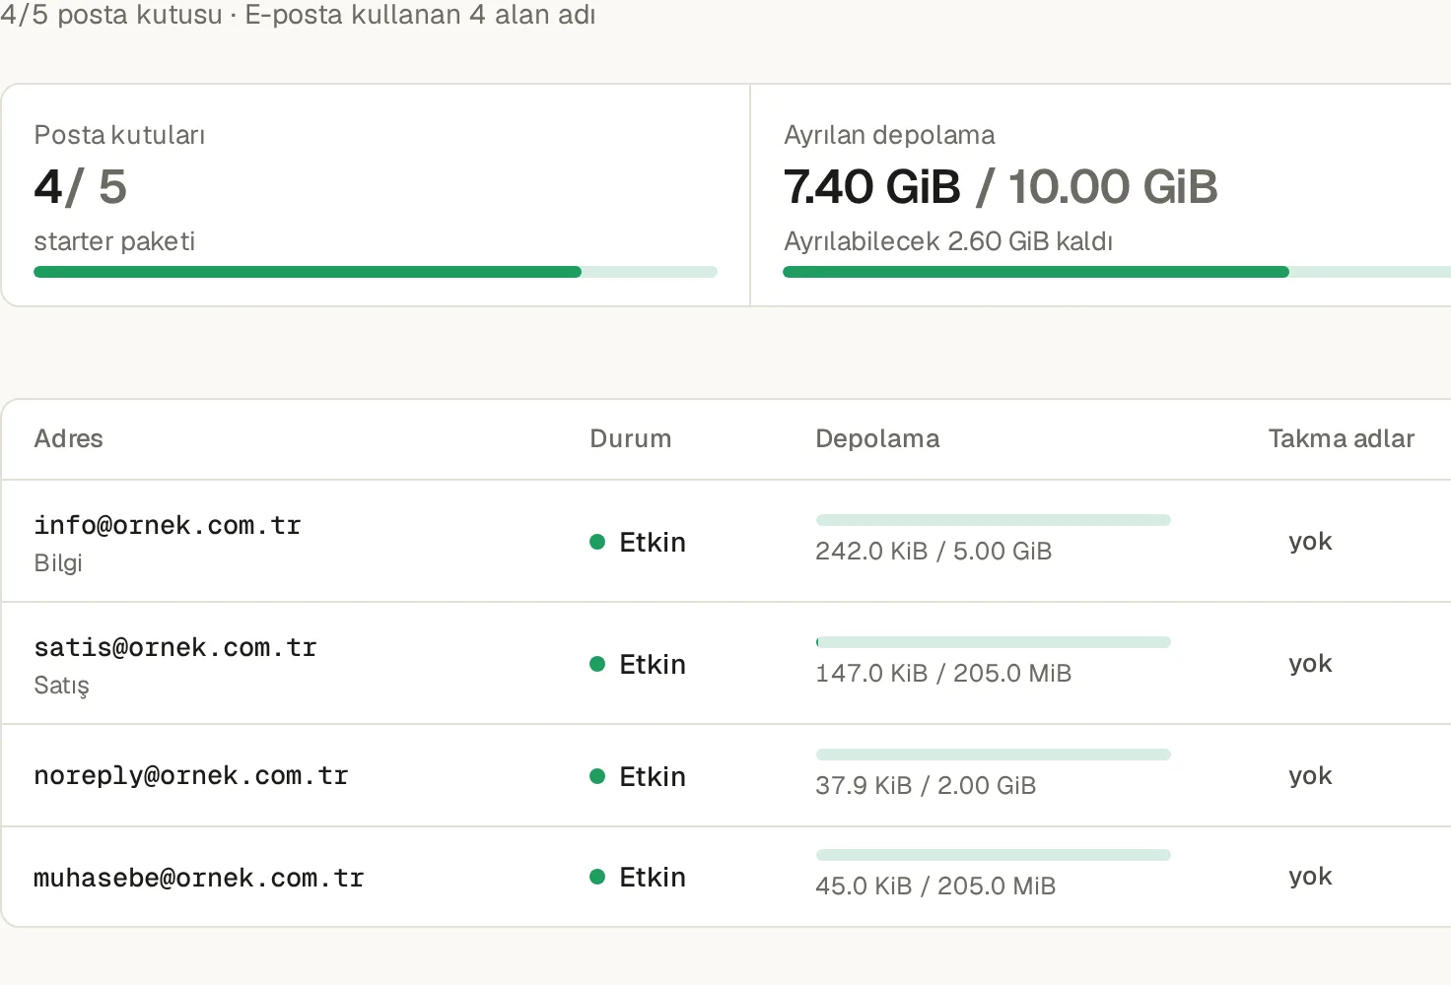Click the 7.40 GiB / 10.00 GiB storage figure
Screen dimensions: 1451x985
[x=1001, y=187]
